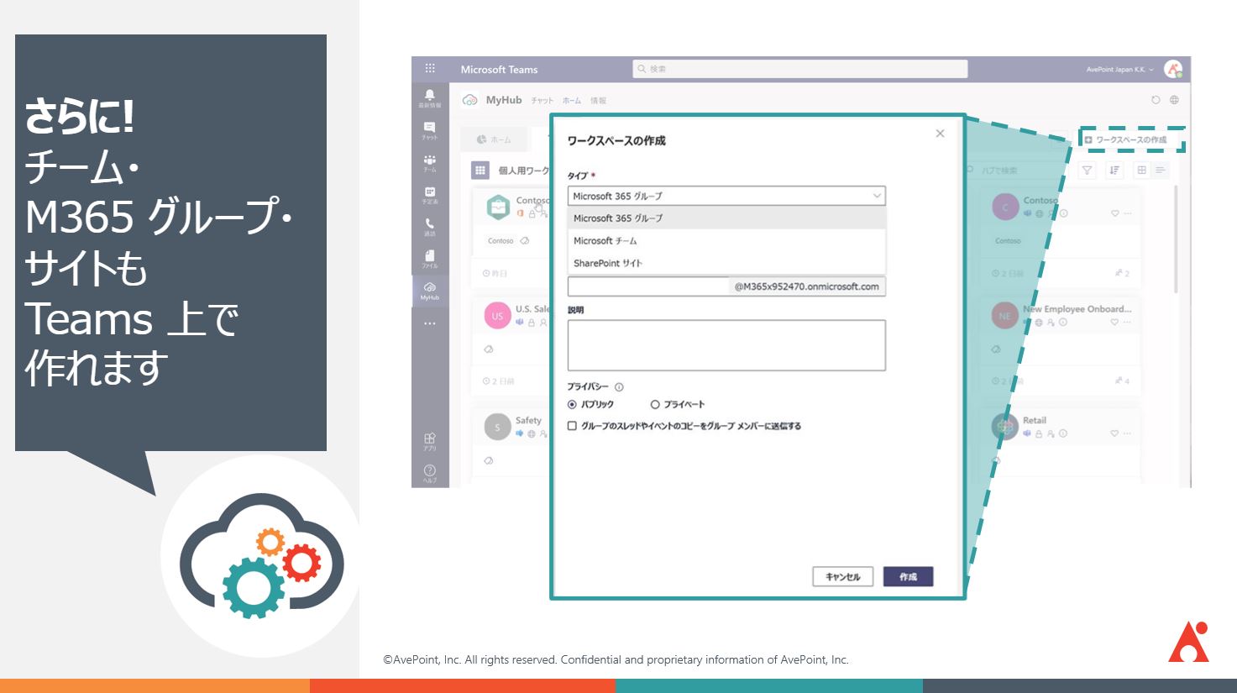Open the Apps store icon
1237x693 pixels.
click(430, 442)
